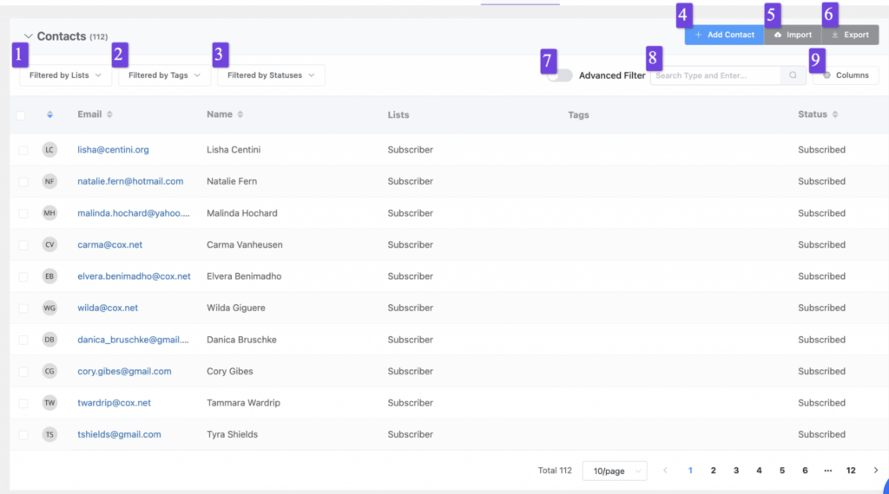Go to page 2 of contacts
The height and width of the screenshot is (494, 889).
click(x=714, y=471)
